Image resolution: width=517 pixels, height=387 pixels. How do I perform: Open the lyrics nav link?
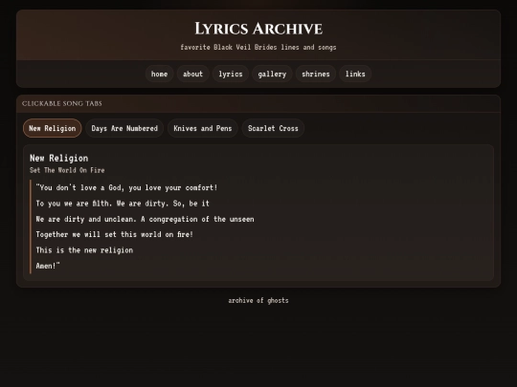231,74
